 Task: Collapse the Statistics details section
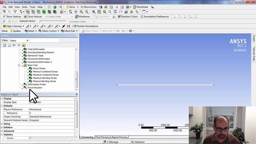point(2,135)
